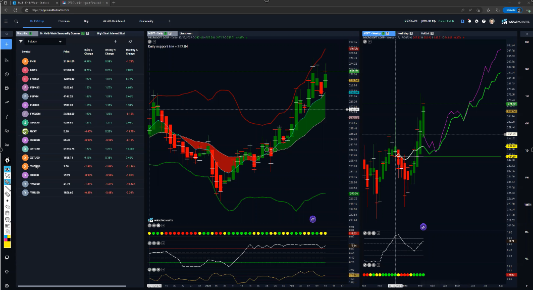Open the help question mark icon
This screenshot has height=290, width=533.
(484, 21)
